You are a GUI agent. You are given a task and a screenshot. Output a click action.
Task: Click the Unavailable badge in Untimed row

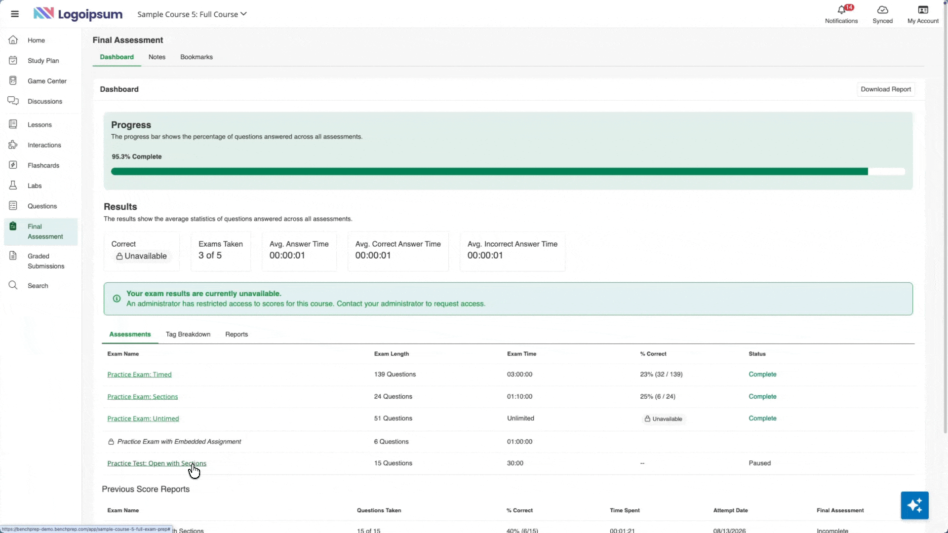click(663, 419)
